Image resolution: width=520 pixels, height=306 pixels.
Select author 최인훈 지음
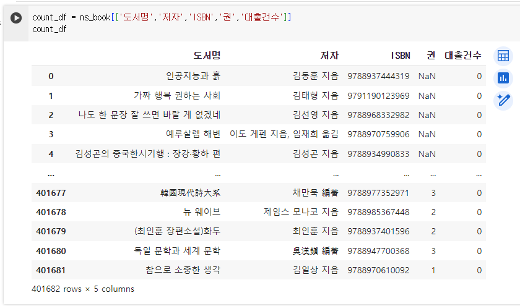(x=315, y=231)
